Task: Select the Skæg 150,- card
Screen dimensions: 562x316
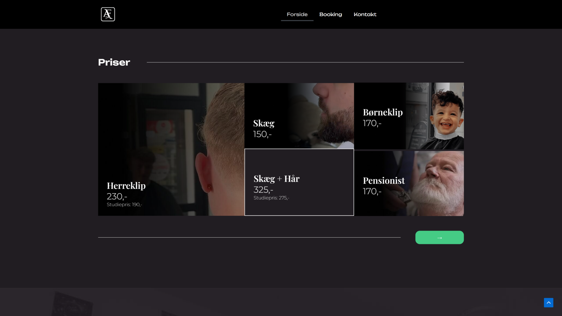Action: [x=299, y=116]
